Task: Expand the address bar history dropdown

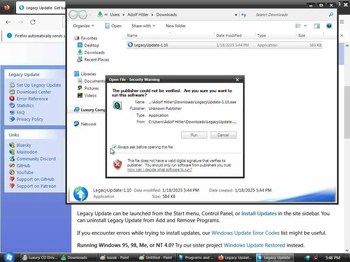Action: 236,15
